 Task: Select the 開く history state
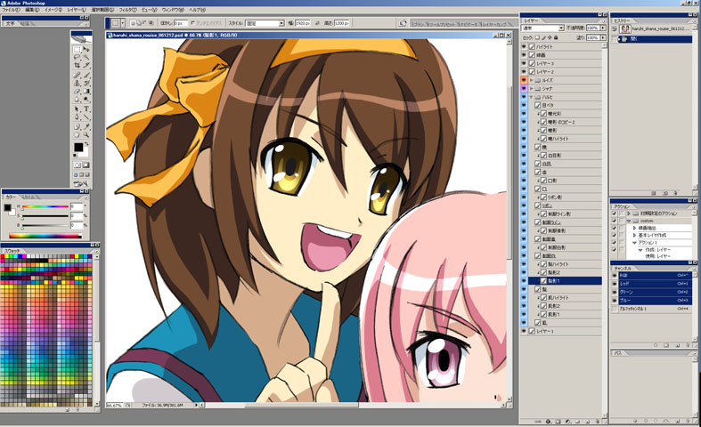[655, 39]
